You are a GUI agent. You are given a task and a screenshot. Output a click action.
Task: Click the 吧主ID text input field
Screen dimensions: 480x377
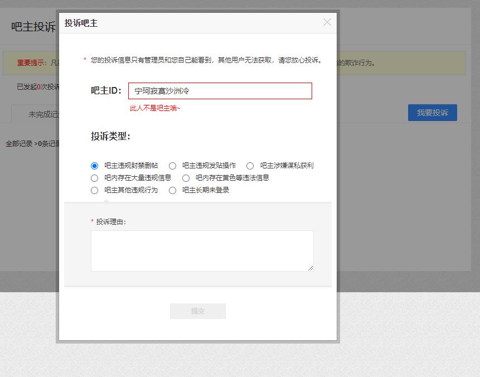[x=220, y=91]
